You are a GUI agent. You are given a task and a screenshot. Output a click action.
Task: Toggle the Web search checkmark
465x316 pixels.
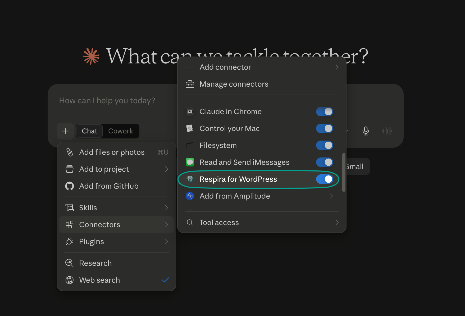165,280
